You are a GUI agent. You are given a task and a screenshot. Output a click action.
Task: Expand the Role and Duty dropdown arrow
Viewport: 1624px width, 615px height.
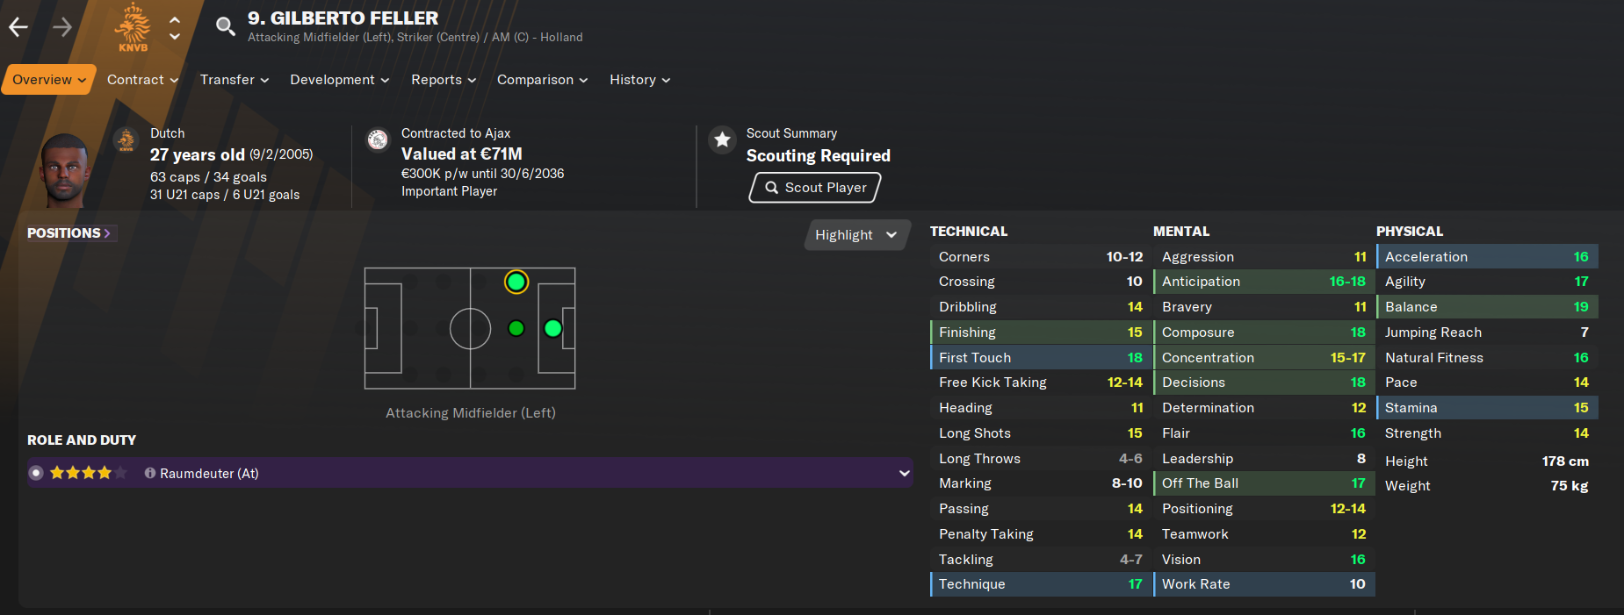click(x=905, y=473)
